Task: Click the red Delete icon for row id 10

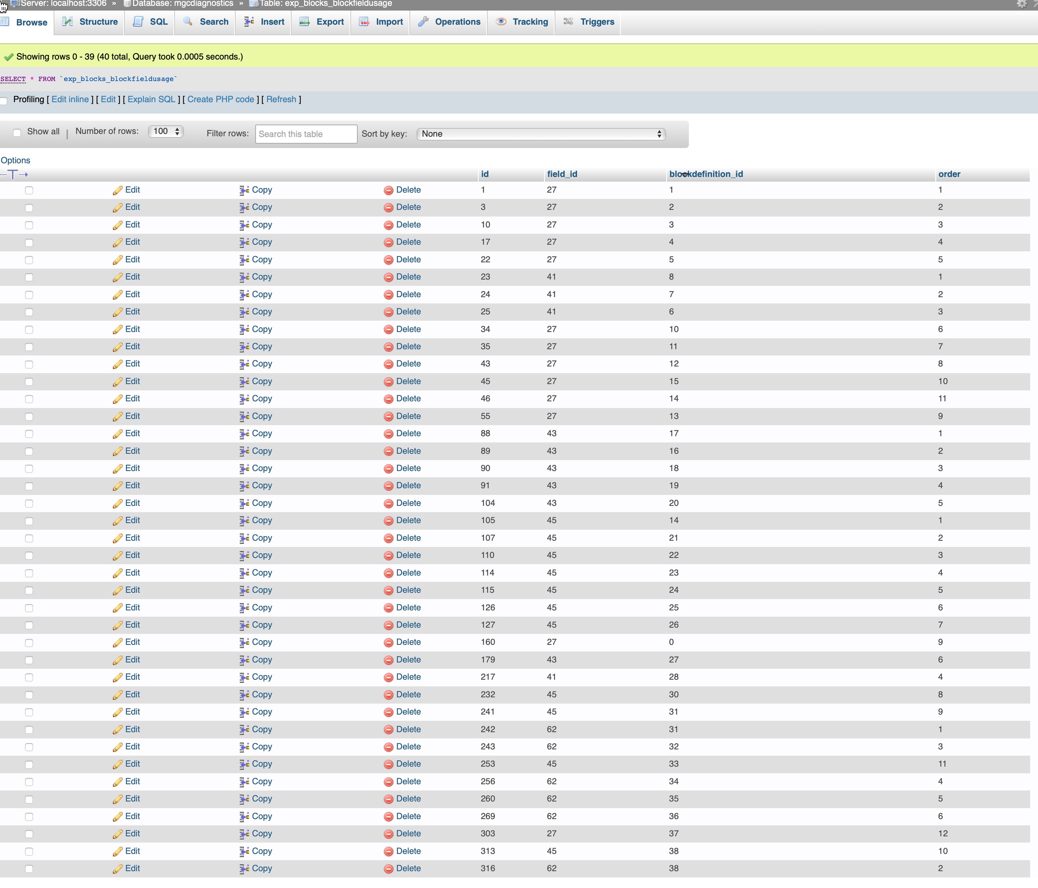Action: [x=388, y=225]
